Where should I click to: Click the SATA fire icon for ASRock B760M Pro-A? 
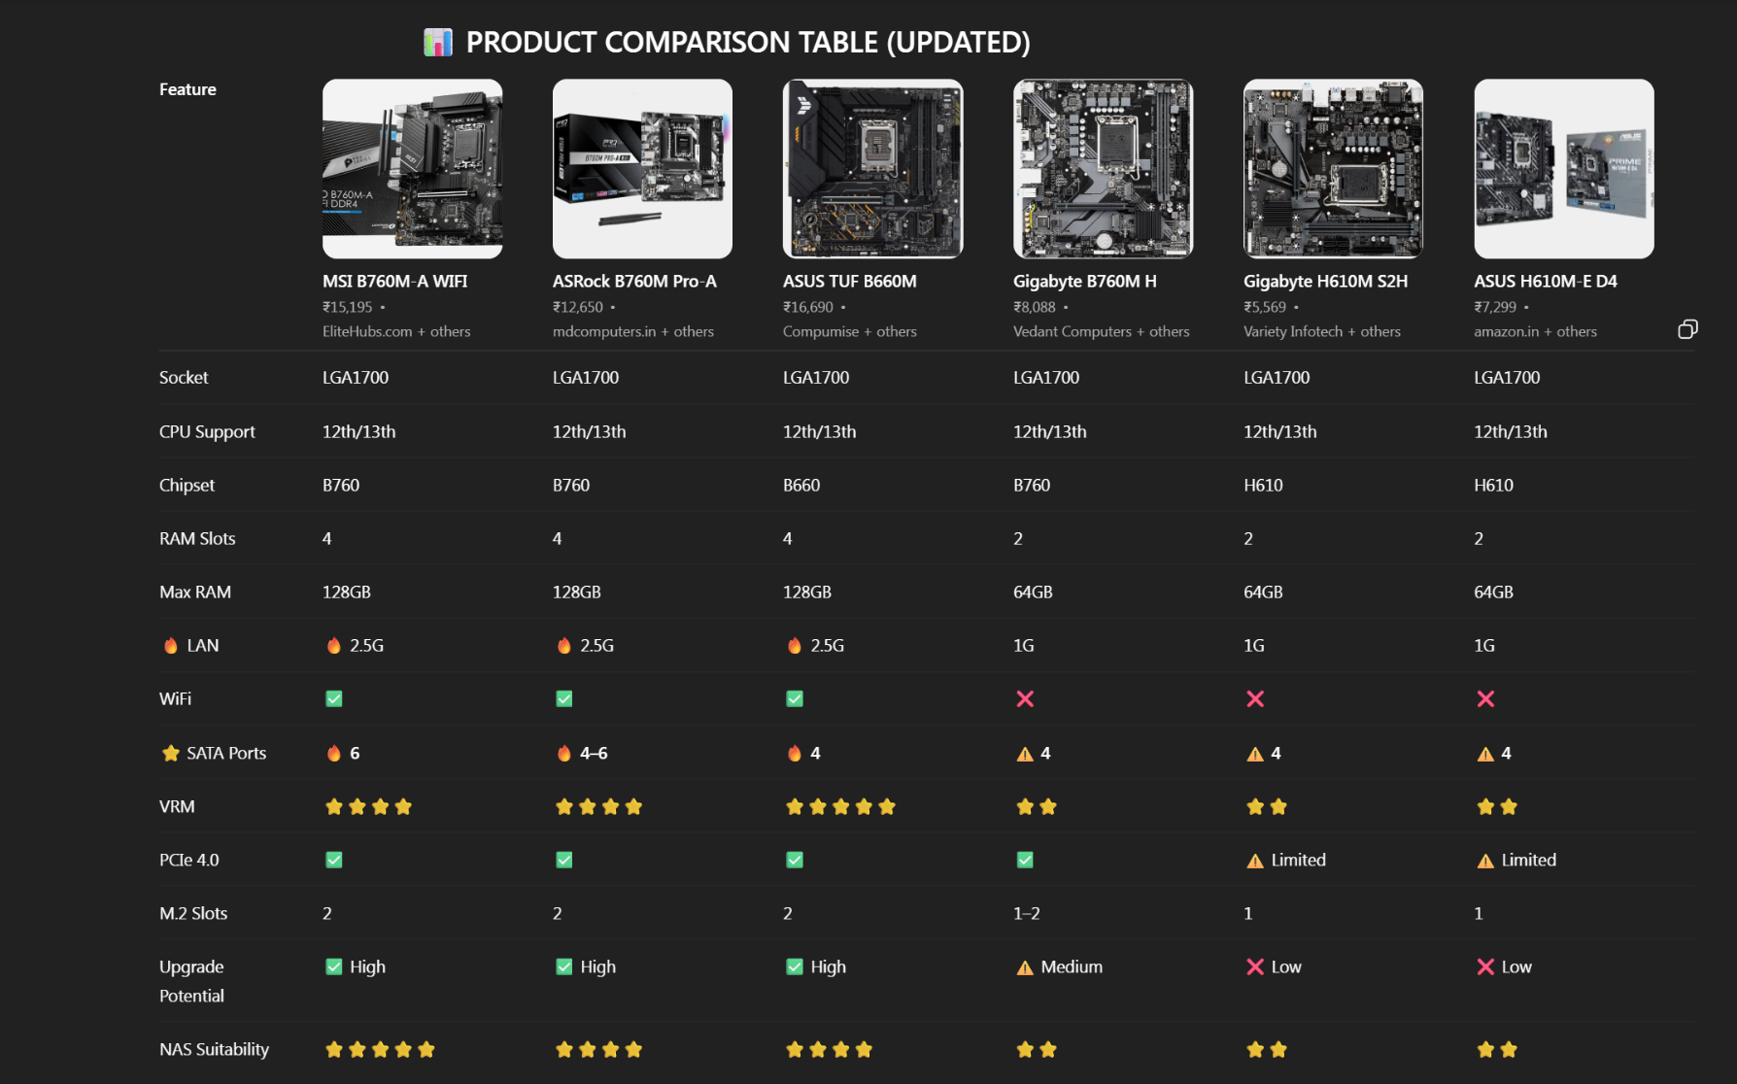(x=564, y=753)
